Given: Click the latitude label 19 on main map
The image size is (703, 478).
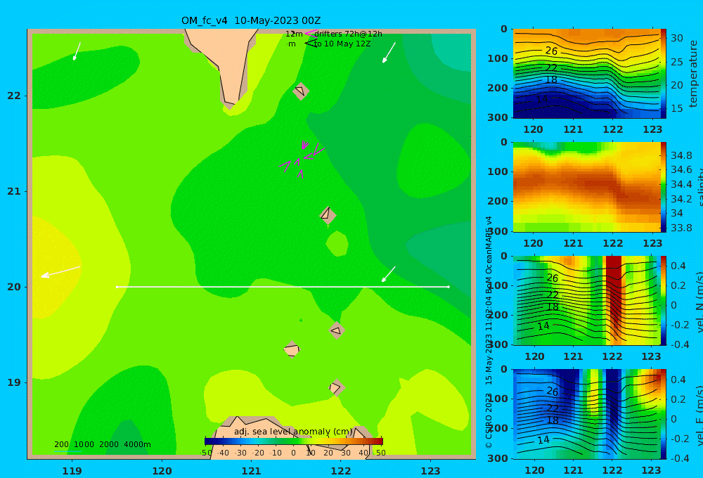Looking at the screenshot, I should (14, 382).
